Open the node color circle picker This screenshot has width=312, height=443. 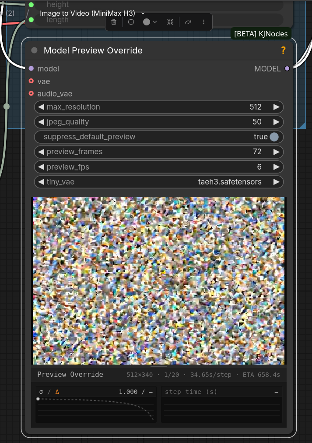coord(150,22)
